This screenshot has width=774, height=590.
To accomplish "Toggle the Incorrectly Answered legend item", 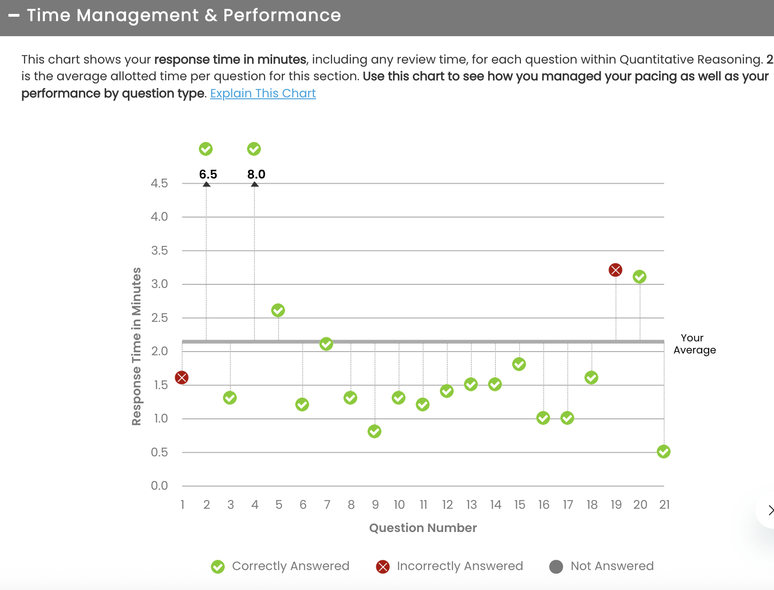I will coord(450,566).
